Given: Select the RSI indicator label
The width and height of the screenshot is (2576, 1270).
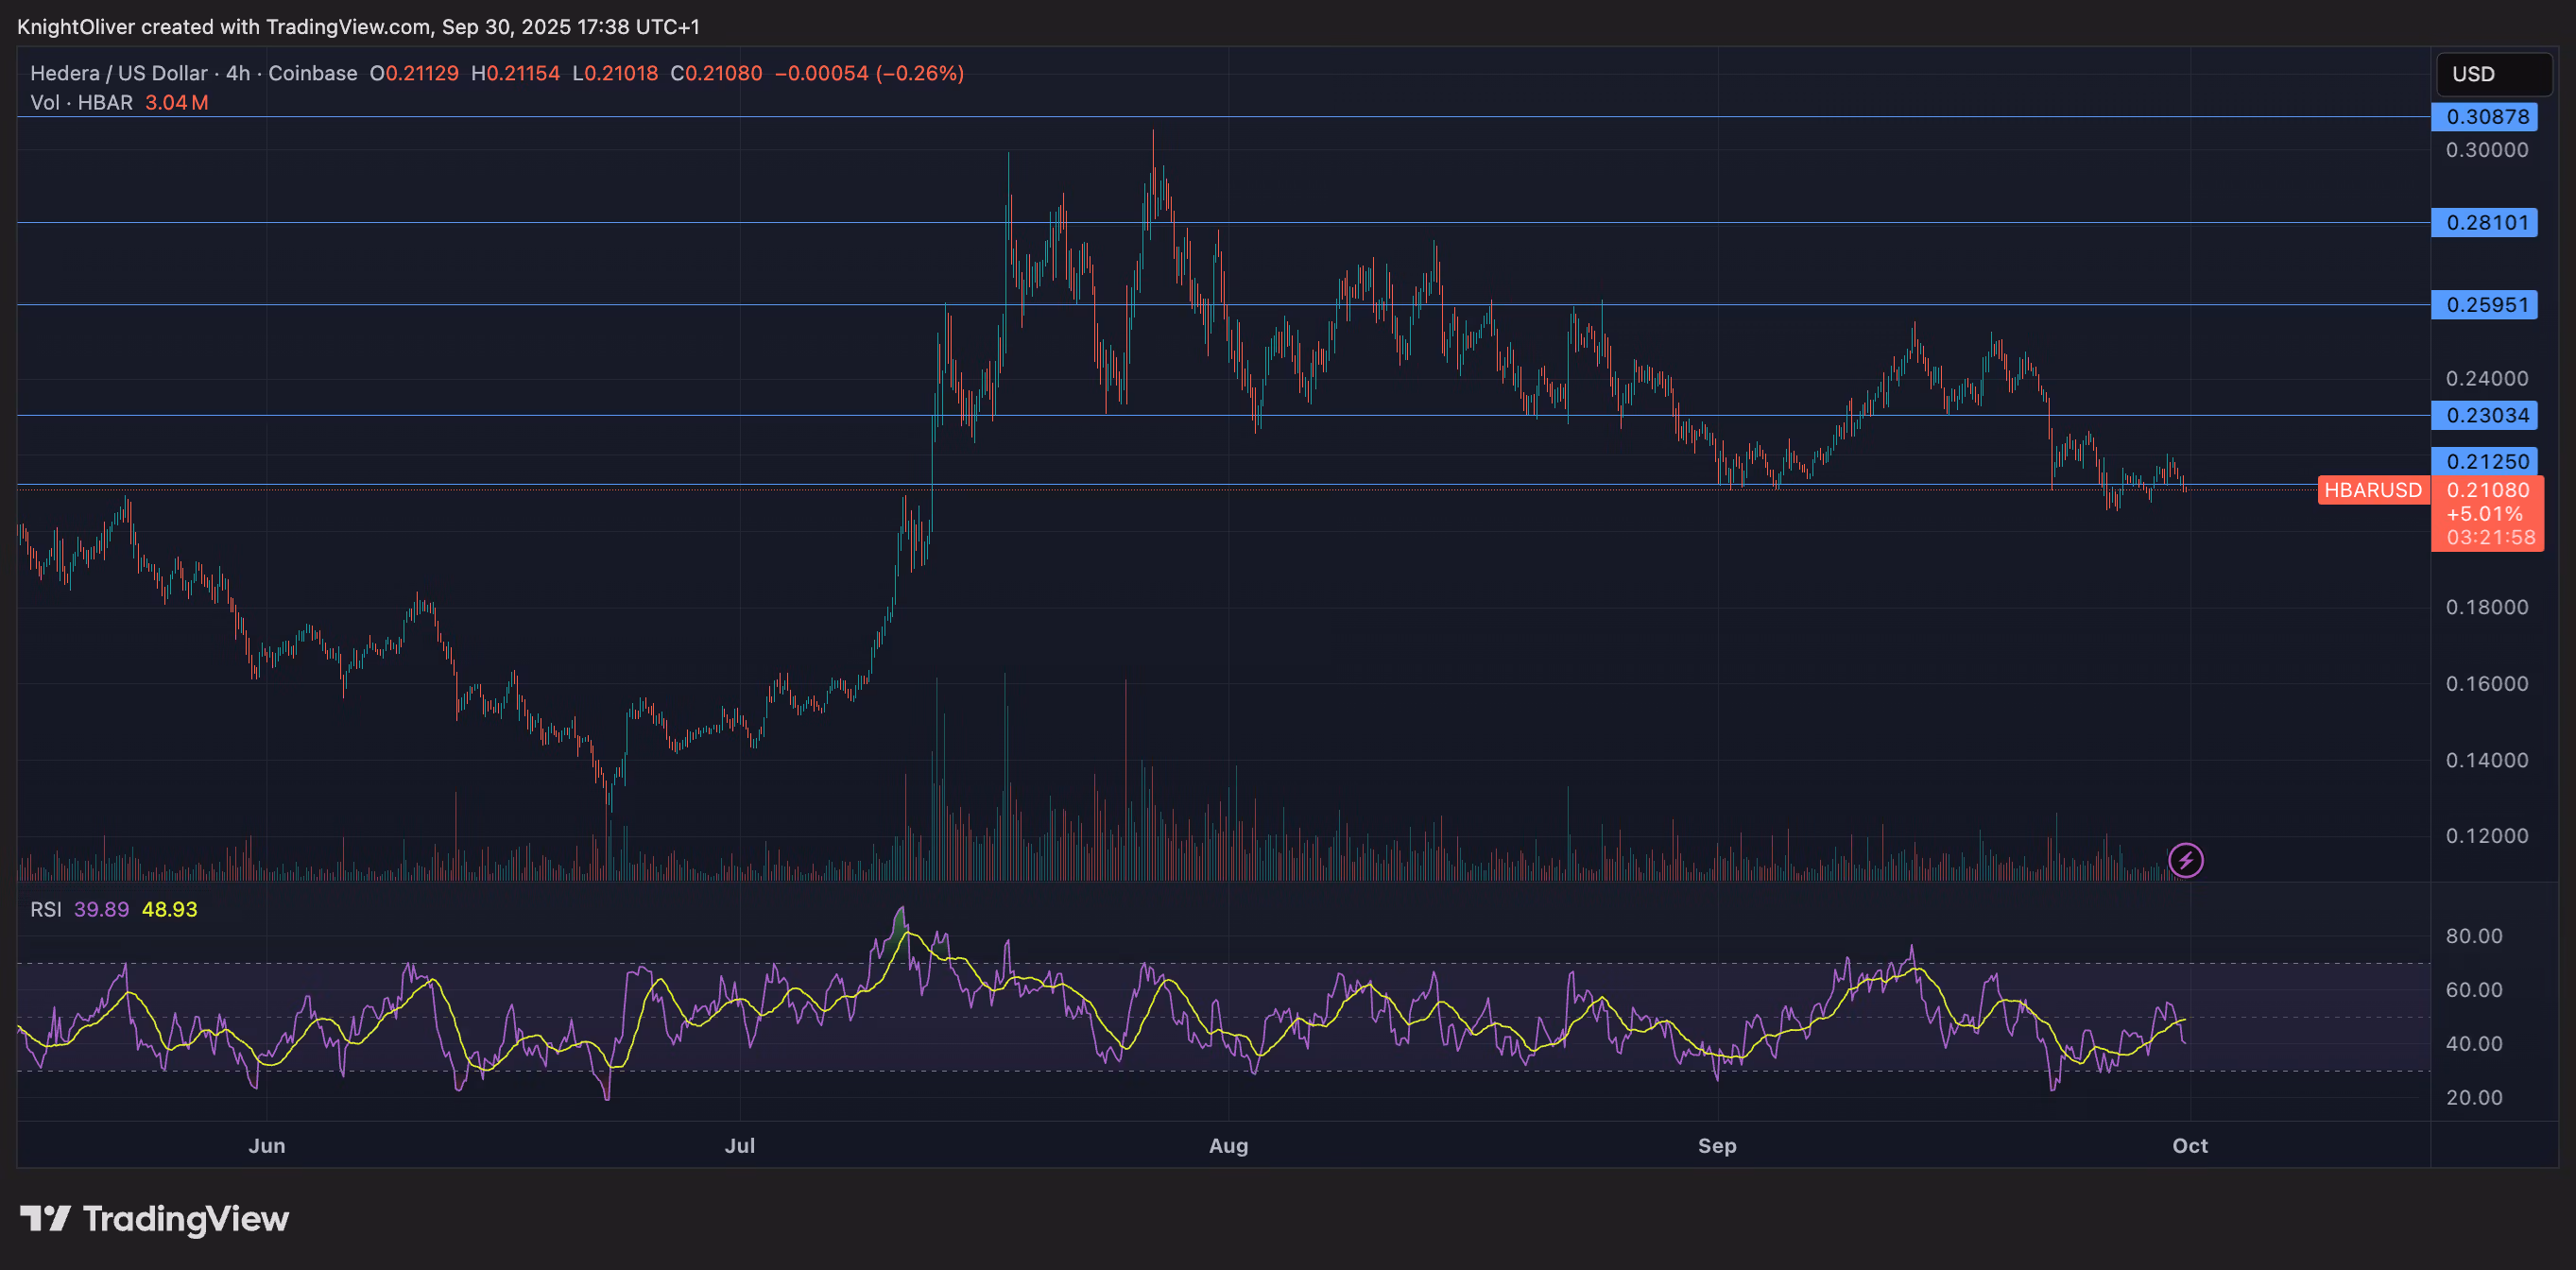Looking at the screenshot, I should (45, 909).
